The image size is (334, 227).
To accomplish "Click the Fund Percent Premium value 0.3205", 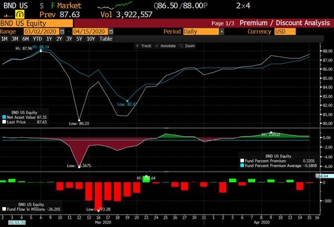I will 309,161.
